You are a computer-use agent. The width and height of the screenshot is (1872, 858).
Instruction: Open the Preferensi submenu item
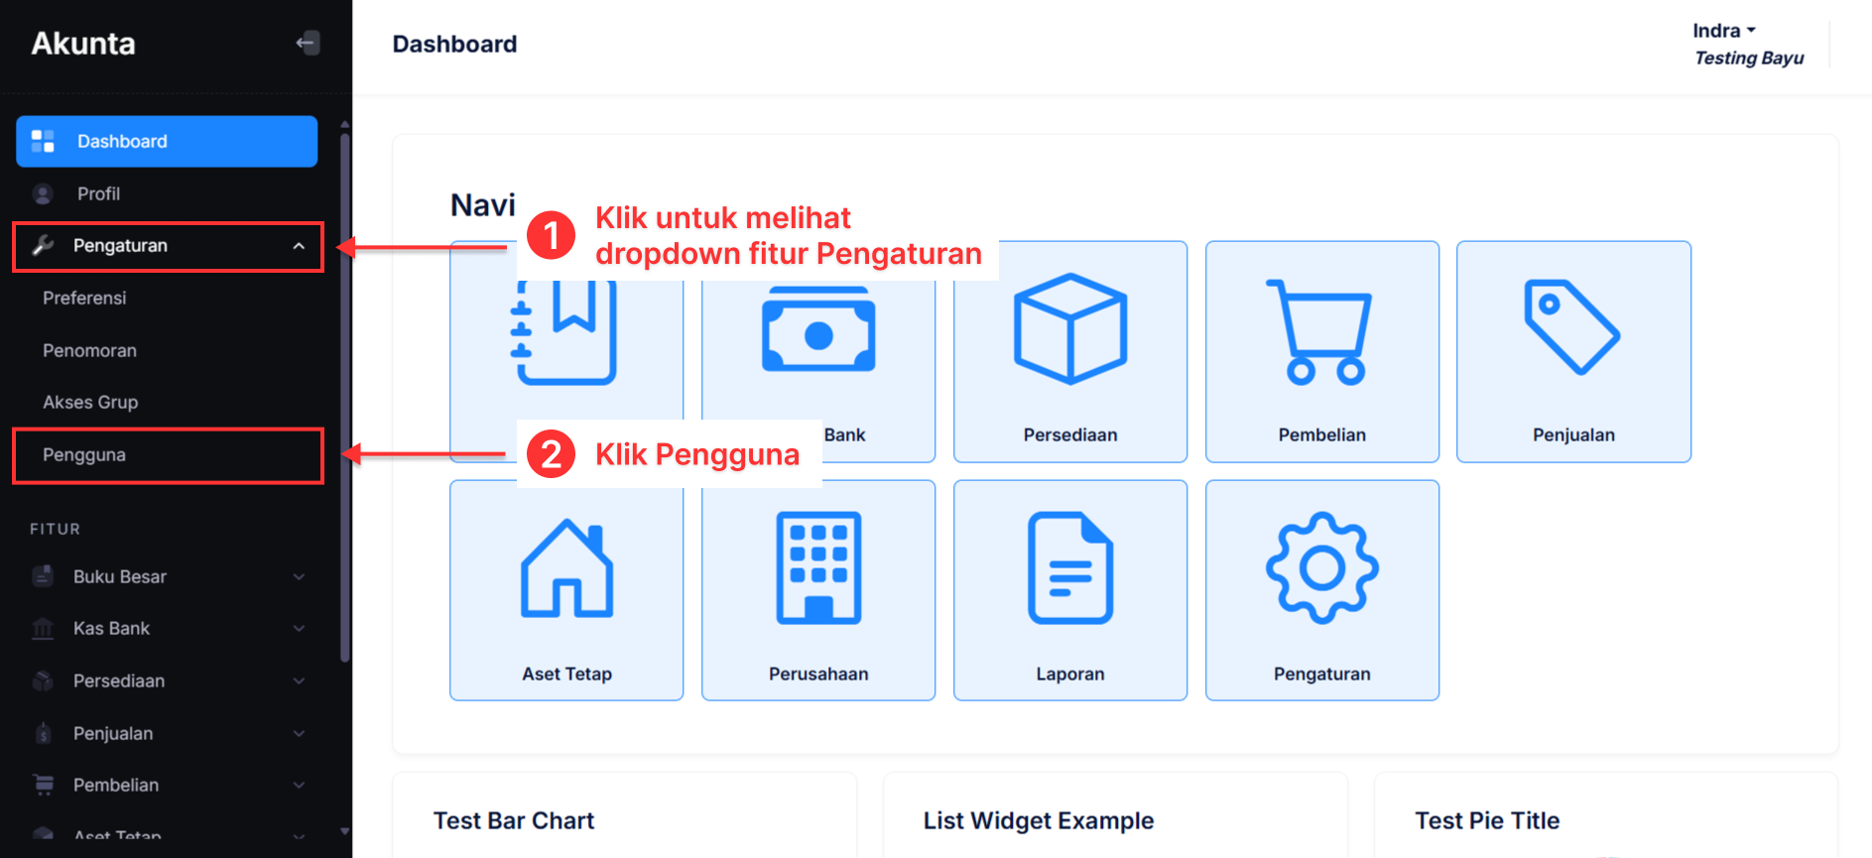click(84, 299)
